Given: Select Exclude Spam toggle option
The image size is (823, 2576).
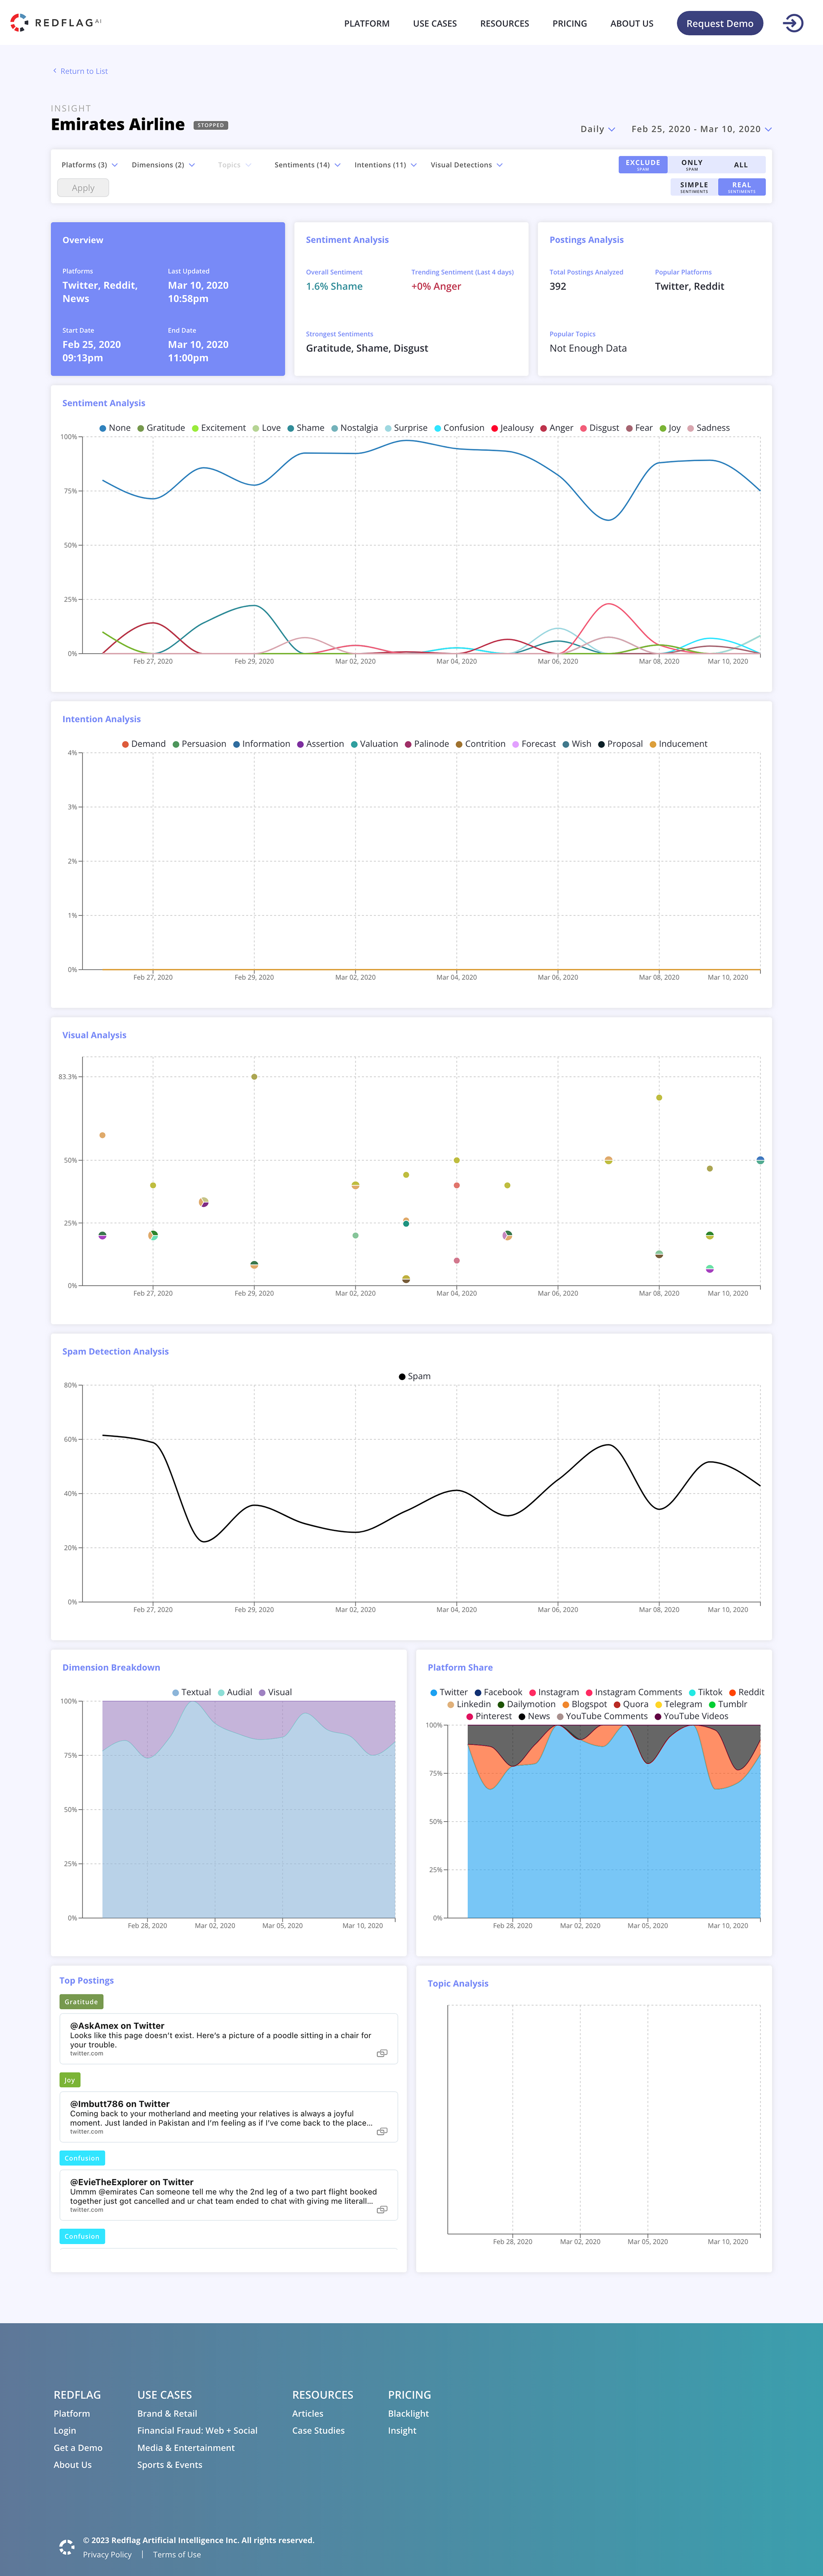Looking at the screenshot, I should [x=643, y=164].
